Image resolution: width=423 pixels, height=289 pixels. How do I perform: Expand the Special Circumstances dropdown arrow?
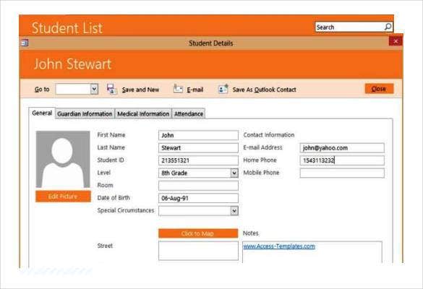(234, 210)
